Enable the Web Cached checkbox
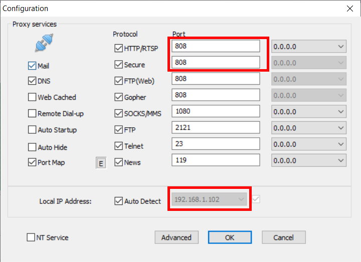Viewport: 361px width, 262px height. coord(32,97)
